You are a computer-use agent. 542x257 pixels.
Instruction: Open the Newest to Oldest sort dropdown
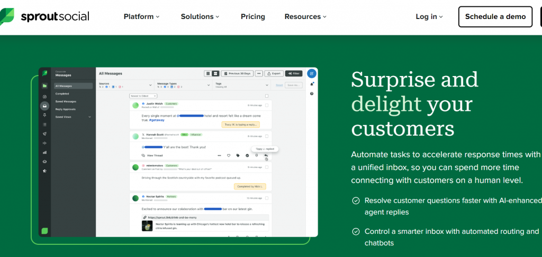pos(143,96)
